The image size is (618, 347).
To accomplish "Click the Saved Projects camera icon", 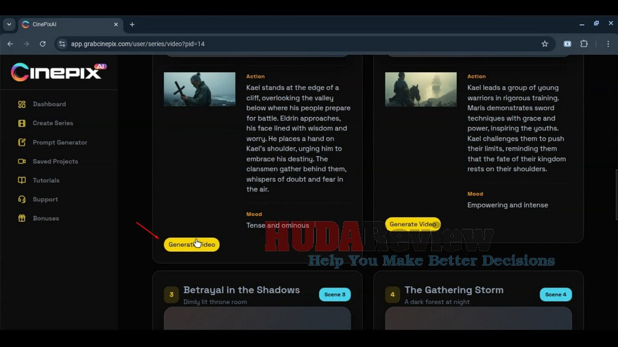I will 22,161.
